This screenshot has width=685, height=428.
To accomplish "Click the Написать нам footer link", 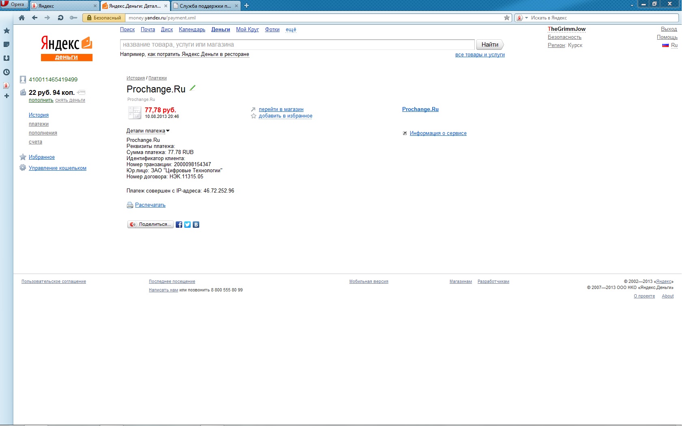I will point(164,290).
